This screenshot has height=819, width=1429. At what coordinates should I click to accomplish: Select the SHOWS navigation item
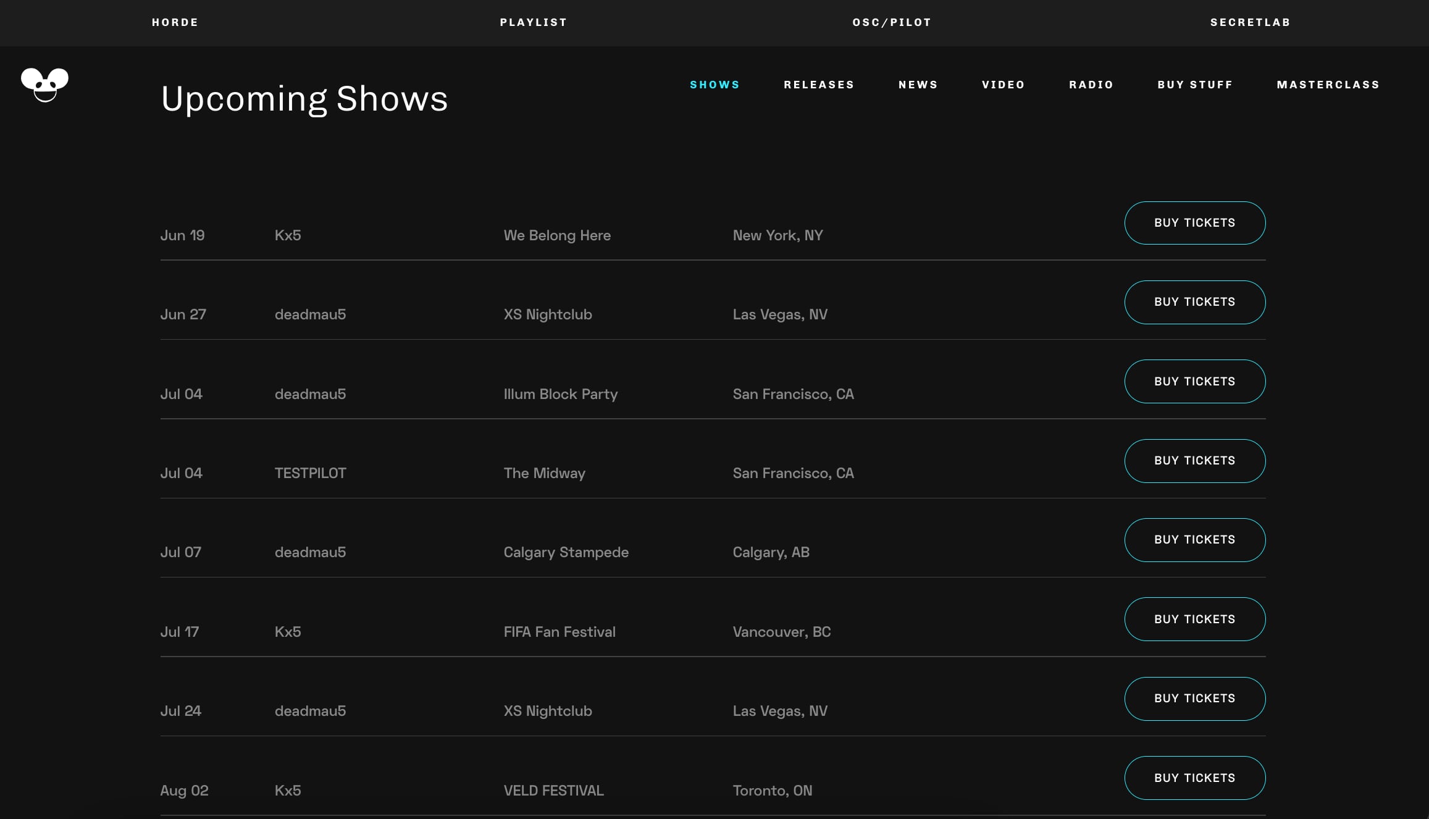(714, 85)
